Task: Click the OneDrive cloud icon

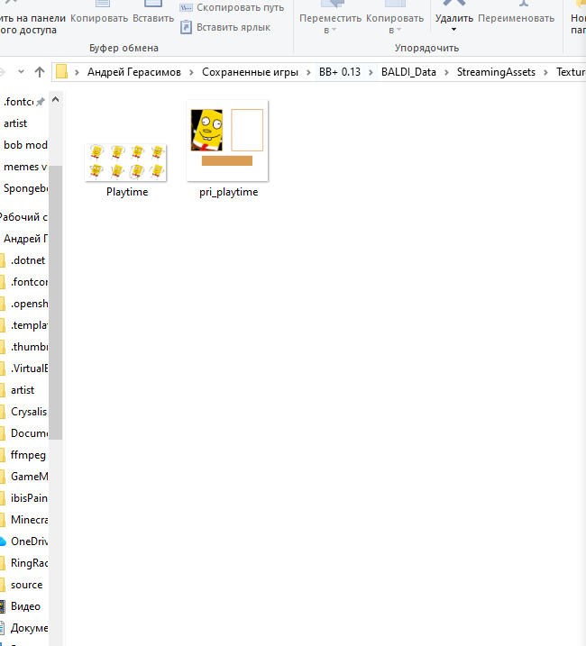Action: (x=3, y=541)
